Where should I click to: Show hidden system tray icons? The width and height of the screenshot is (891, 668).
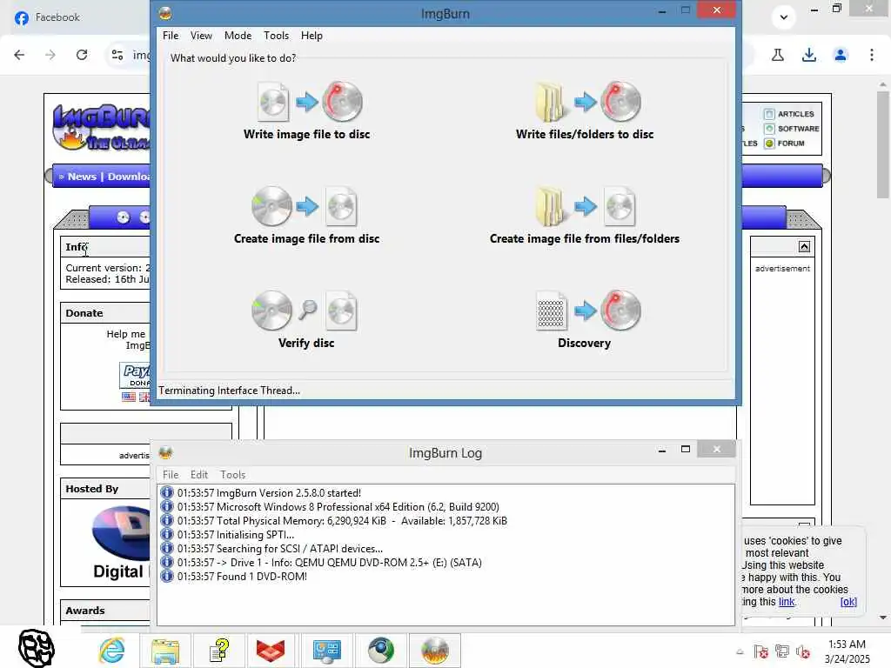(740, 651)
